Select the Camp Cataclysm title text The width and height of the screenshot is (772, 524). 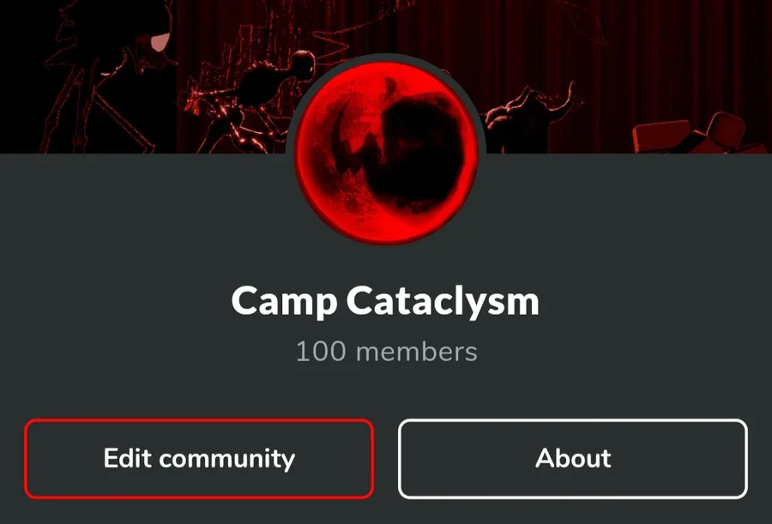tap(385, 301)
